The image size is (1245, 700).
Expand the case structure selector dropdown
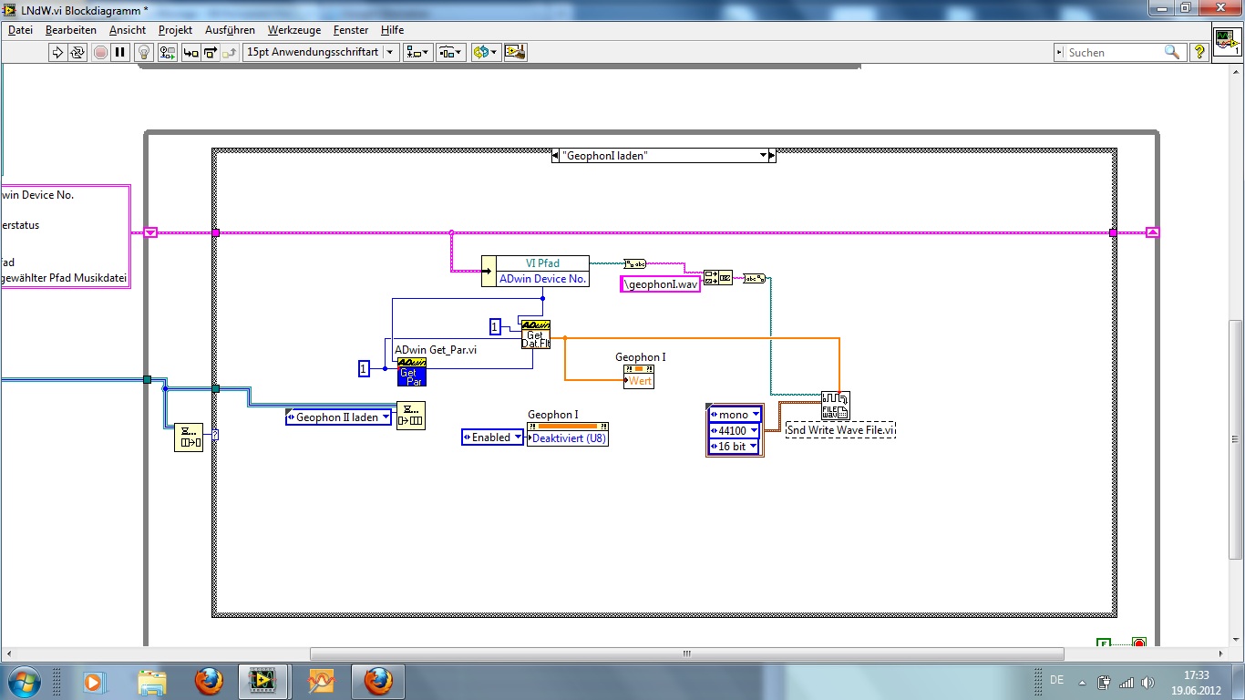click(x=764, y=156)
